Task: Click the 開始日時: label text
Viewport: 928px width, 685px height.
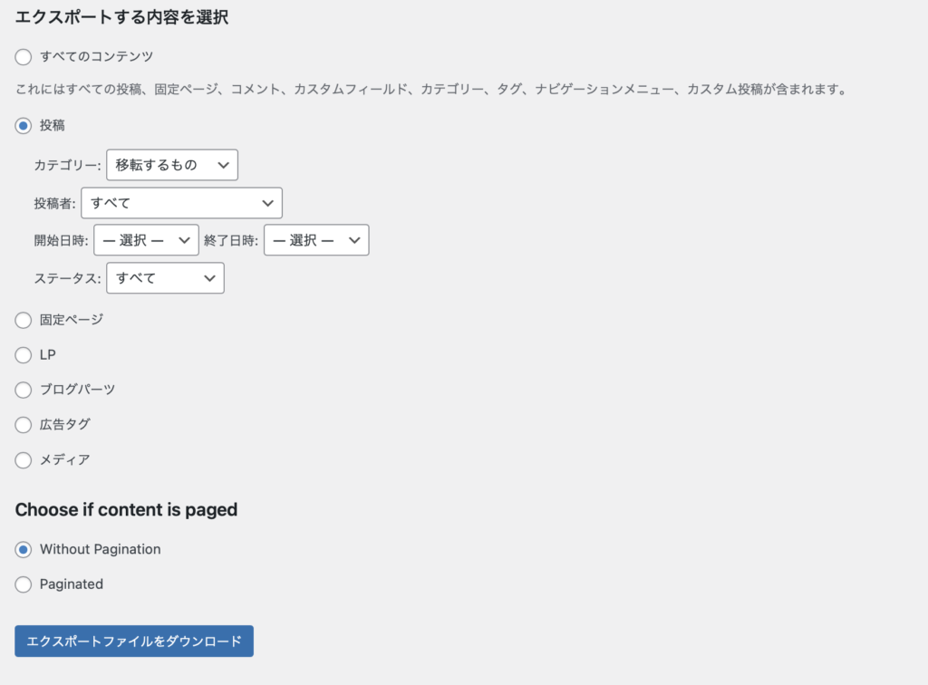Action: [x=62, y=241]
